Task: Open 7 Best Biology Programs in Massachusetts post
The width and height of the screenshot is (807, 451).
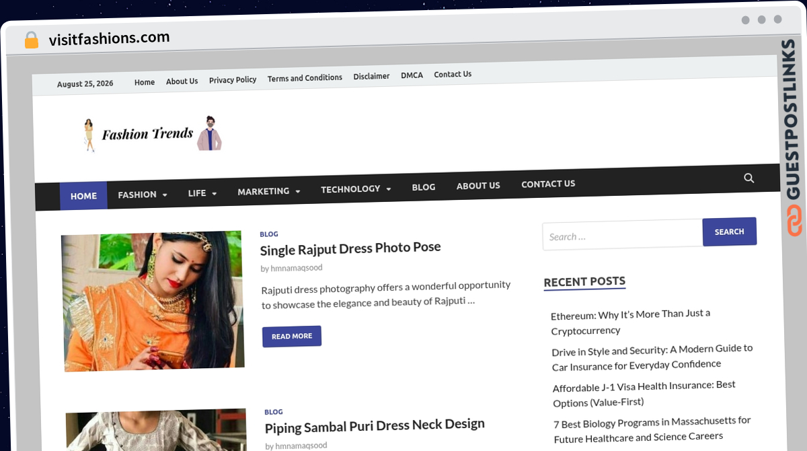Action: (652, 429)
